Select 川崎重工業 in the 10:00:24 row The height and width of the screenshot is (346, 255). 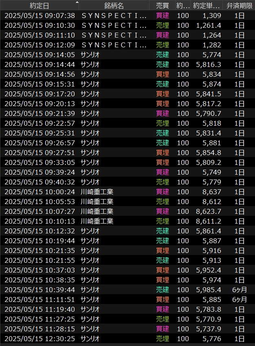pos(97,192)
